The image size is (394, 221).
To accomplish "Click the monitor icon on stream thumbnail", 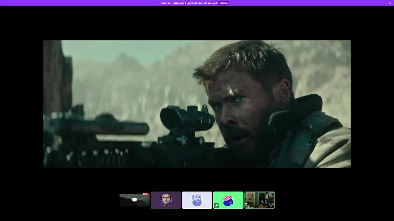I will pos(135,200).
